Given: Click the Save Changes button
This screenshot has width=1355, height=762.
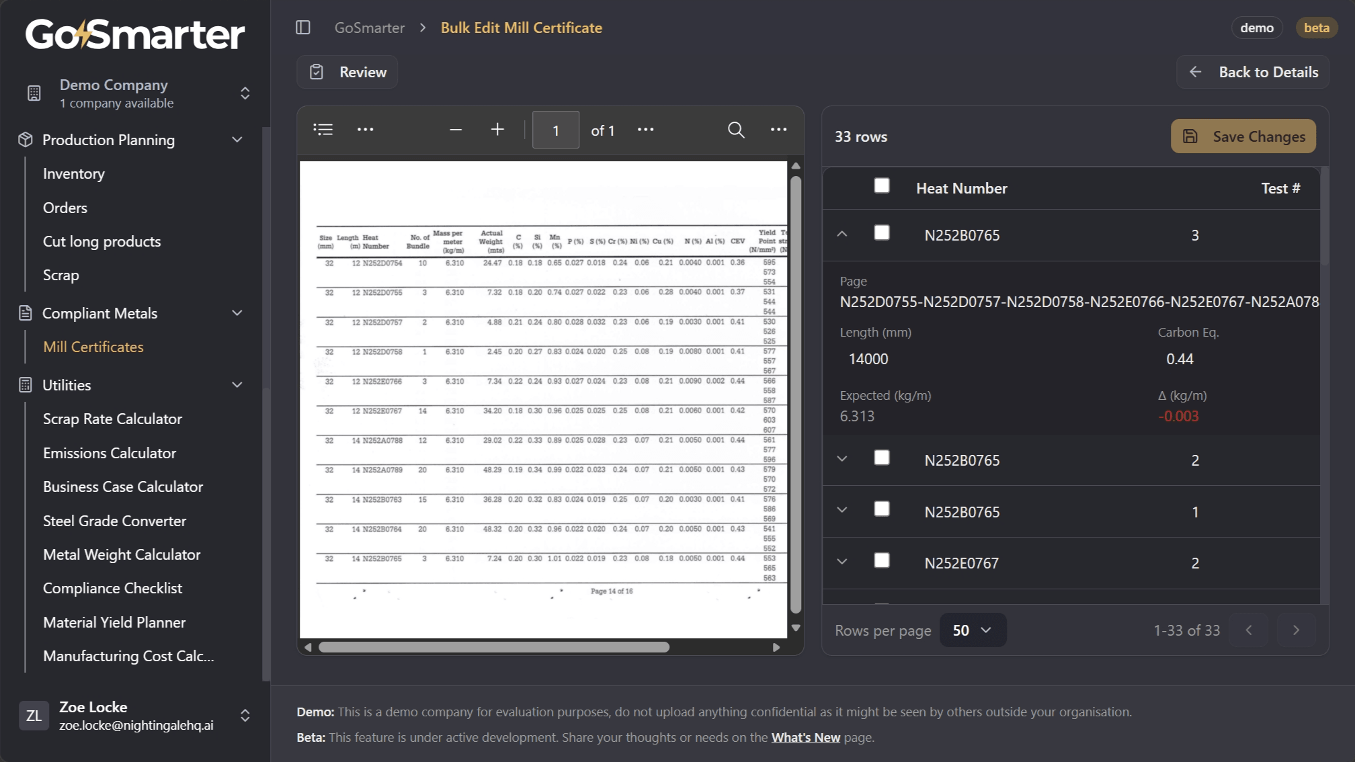Looking at the screenshot, I should tap(1243, 136).
